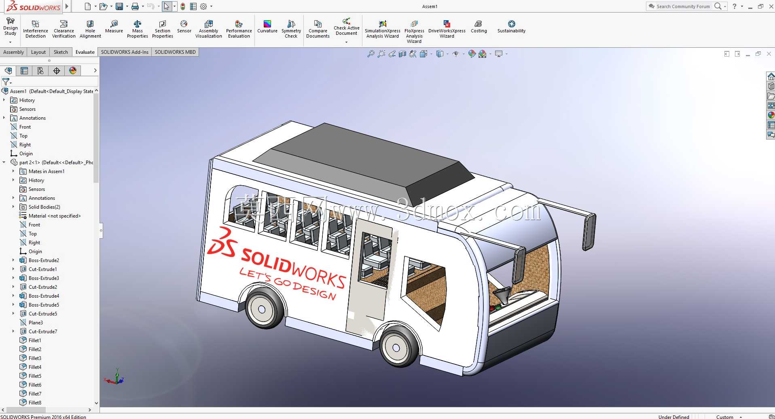The image size is (775, 419).
Task: Open the Appearances, Scenes and Decals pane
Action: (x=771, y=115)
